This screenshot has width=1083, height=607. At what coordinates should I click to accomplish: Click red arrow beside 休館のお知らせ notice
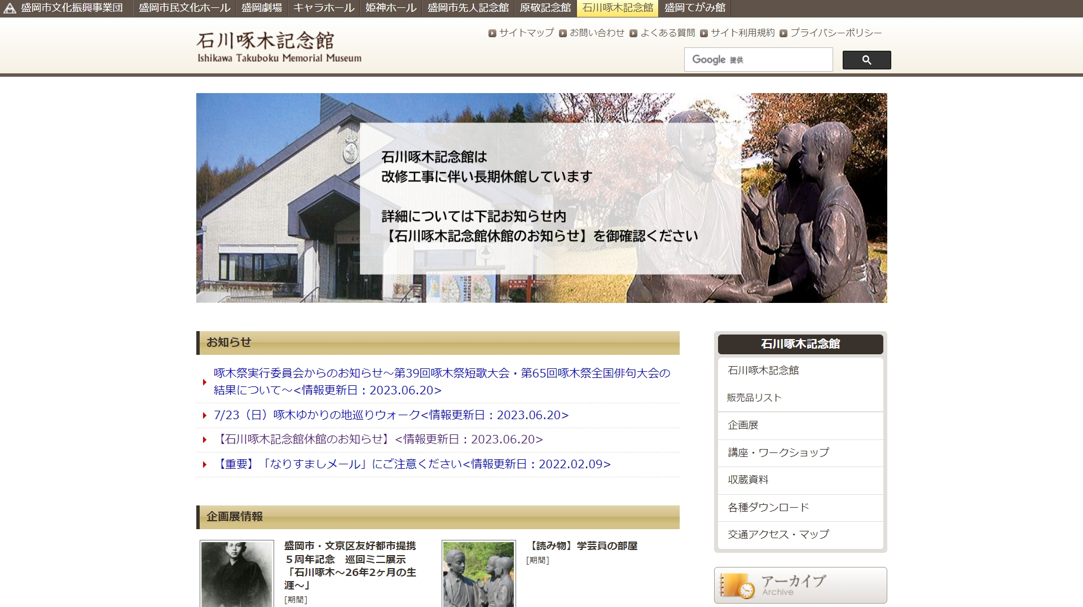click(x=205, y=440)
